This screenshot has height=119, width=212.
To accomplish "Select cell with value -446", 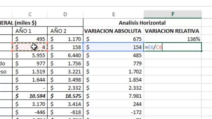I will coord(30,112).
